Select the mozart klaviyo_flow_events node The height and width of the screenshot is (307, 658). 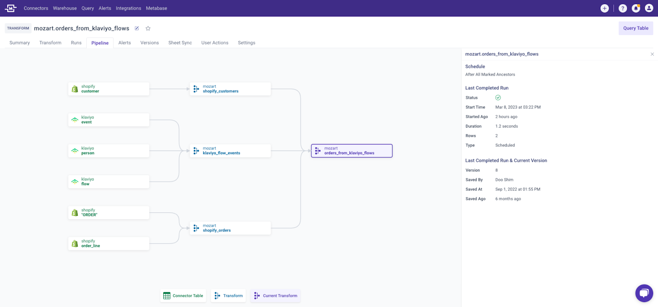pyautogui.click(x=230, y=151)
